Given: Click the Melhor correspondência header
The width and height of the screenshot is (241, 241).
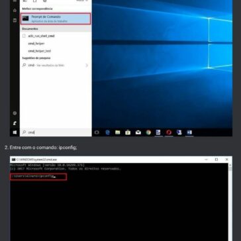Looking at the screenshot, I should (x=37, y=9).
